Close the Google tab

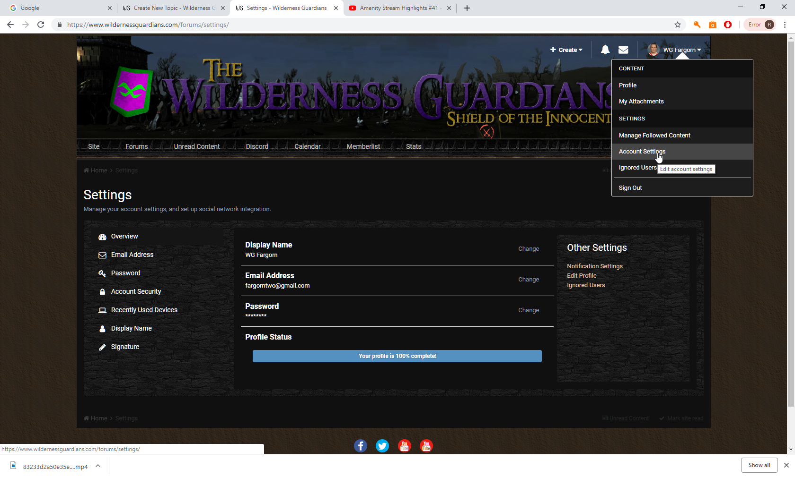pyautogui.click(x=110, y=8)
